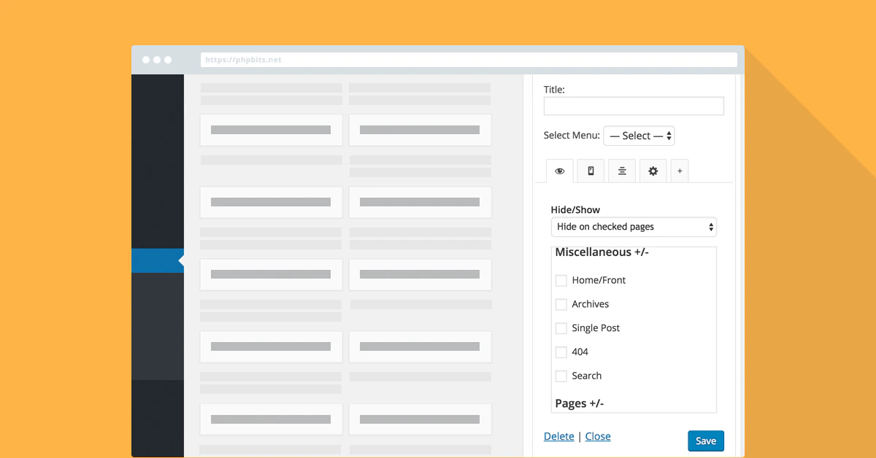Enable the Archives checkbox

pyautogui.click(x=561, y=304)
